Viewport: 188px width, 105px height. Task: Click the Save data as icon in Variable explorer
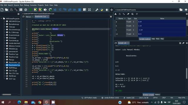tap(124, 14)
